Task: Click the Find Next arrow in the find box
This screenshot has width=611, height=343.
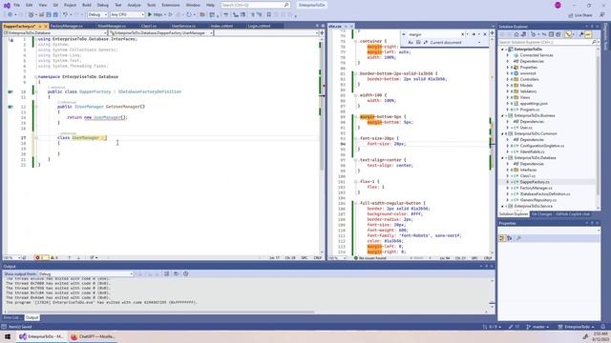Action: click(474, 34)
